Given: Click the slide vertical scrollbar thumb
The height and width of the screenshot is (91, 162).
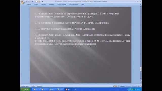Looking at the screenshot, I should pyautogui.click(x=141, y=69).
